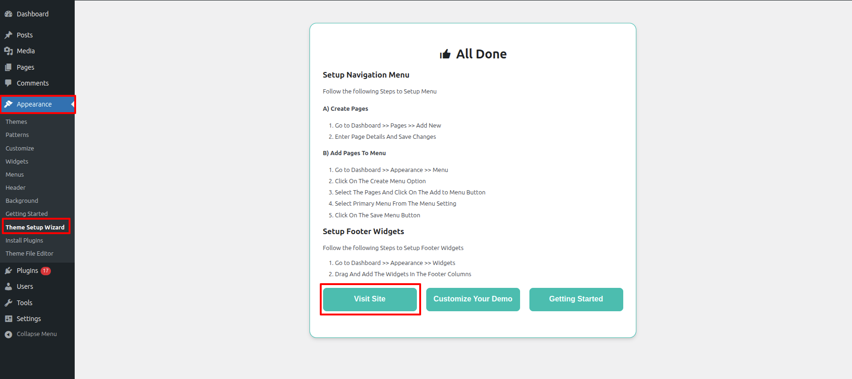Click the Dashboard gauge icon
Viewport: 852px width, 379px height.
pyautogui.click(x=8, y=14)
